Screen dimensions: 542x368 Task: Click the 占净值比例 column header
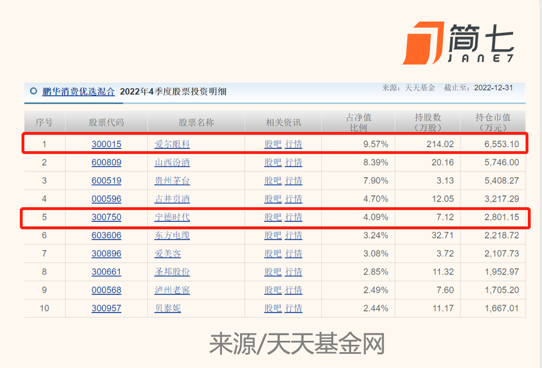click(359, 122)
